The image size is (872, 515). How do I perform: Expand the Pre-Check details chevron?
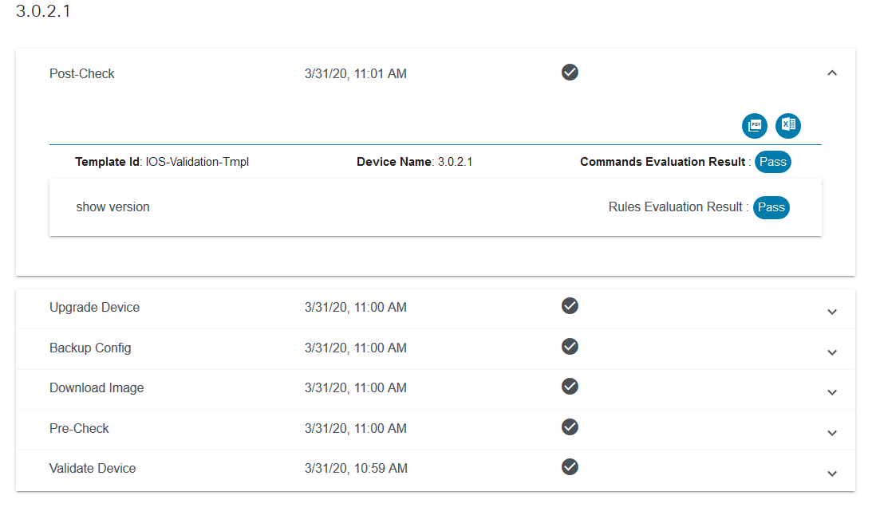[832, 433]
